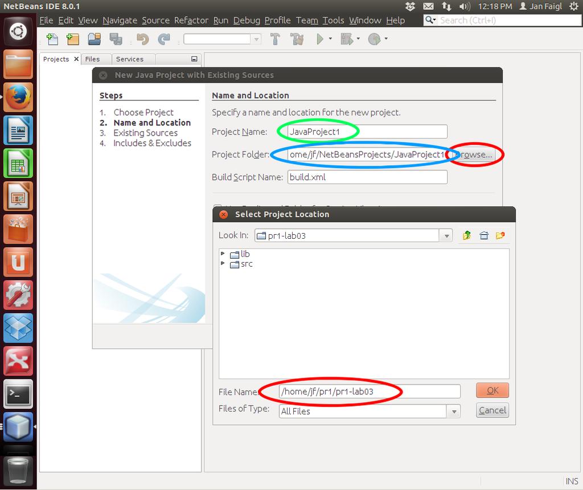The height and width of the screenshot is (490, 583).
Task: Click the search magnifier dropdown icon
Action: (430, 20)
